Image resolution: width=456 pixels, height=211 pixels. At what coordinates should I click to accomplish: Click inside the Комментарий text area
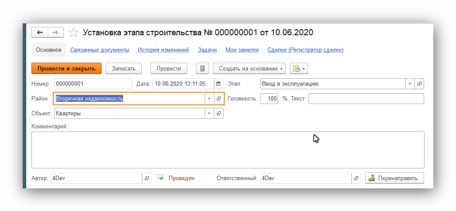[x=228, y=149]
